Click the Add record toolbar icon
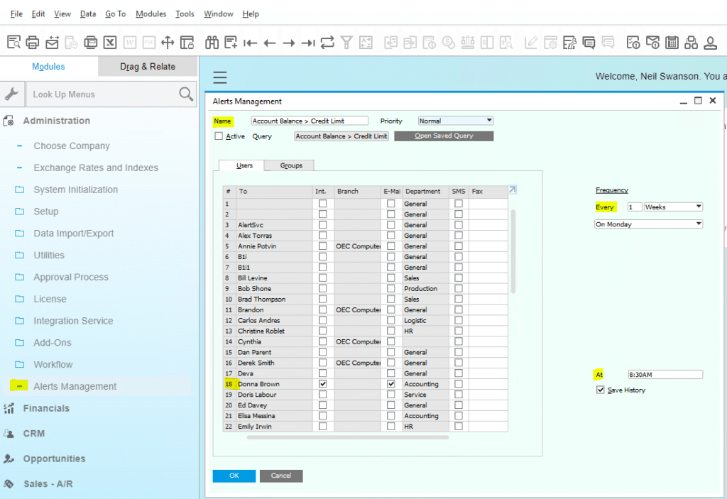The width and height of the screenshot is (727, 499). [x=231, y=42]
